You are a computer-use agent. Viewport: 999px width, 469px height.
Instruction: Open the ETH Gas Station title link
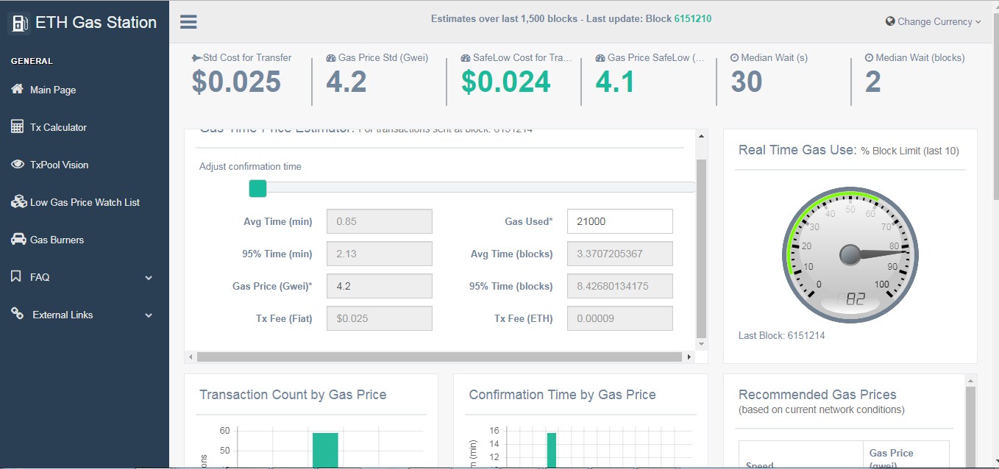coord(96,22)
